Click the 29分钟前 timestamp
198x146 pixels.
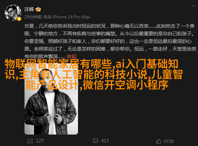pos(33,17)
